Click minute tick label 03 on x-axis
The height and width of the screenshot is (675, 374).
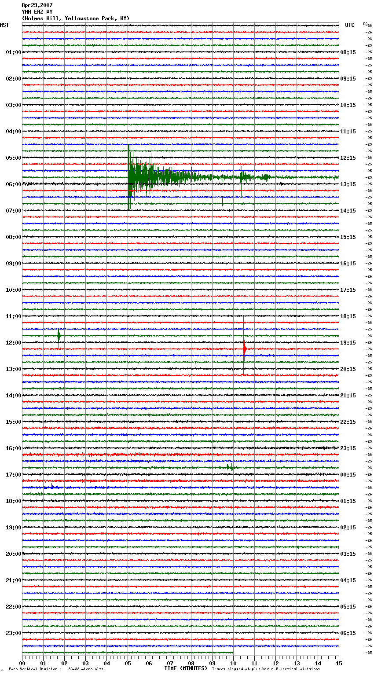(85, 663)
